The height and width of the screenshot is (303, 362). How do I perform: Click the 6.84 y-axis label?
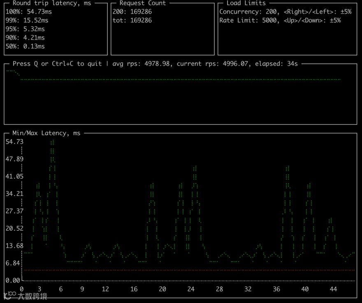(x=13, y=263)
